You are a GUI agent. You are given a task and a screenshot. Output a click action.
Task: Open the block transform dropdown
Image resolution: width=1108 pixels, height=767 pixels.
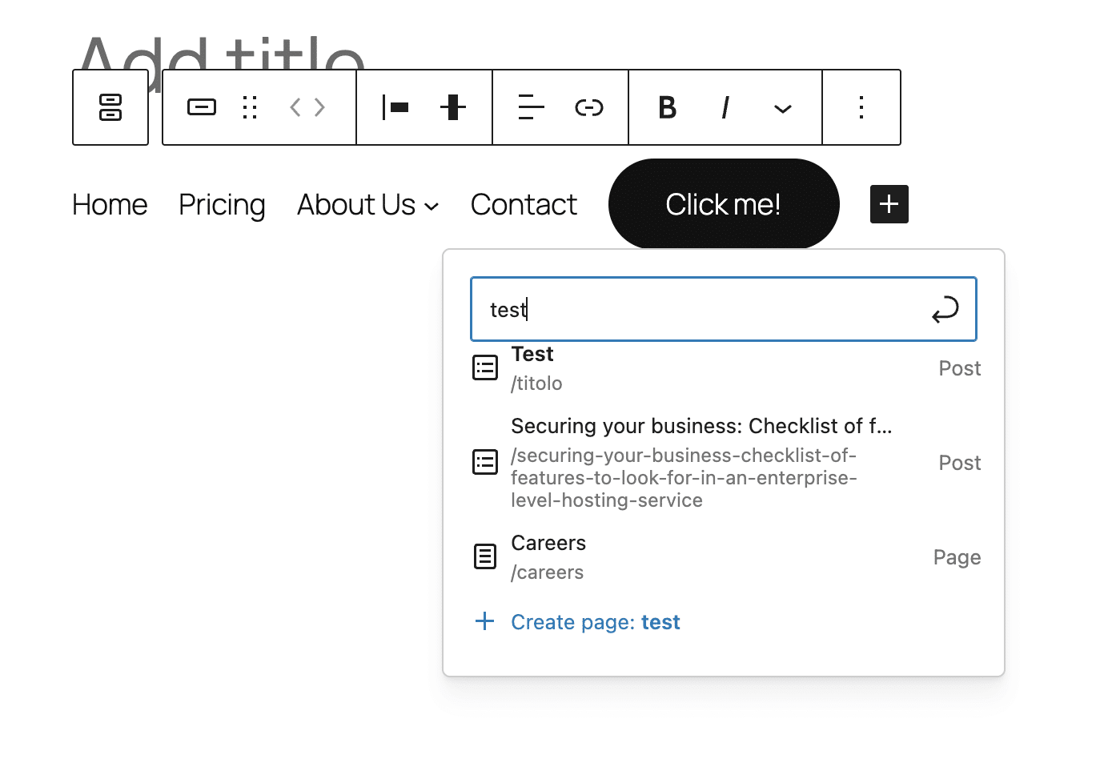[202, 106]
